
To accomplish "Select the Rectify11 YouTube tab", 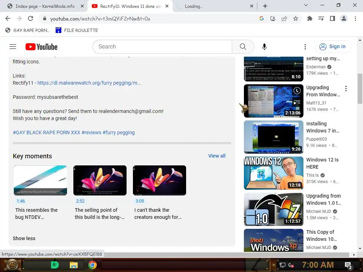I will click(130, 6).
